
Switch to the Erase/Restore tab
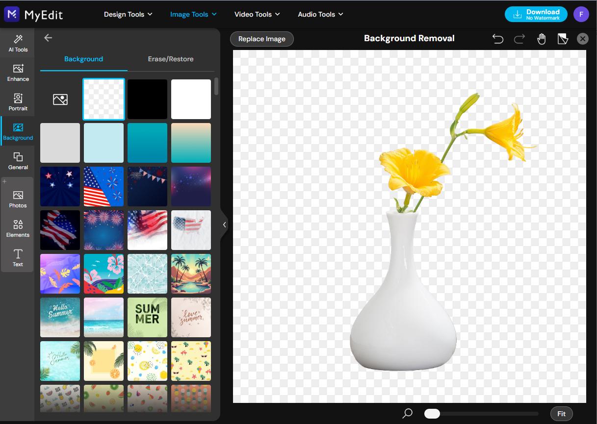tap(170, 59)
